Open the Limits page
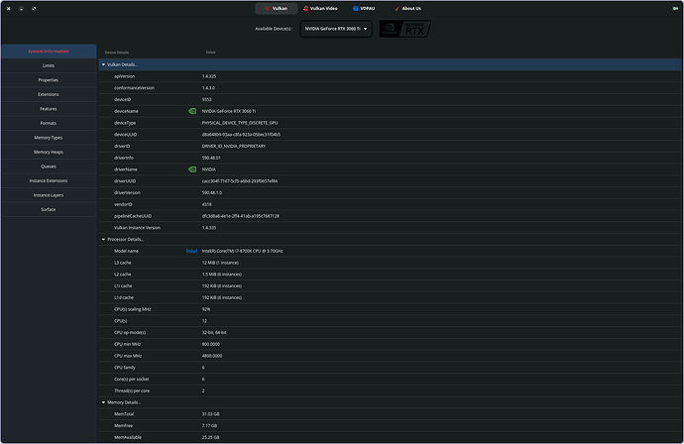The image size is (684, 444). [49, 65]
